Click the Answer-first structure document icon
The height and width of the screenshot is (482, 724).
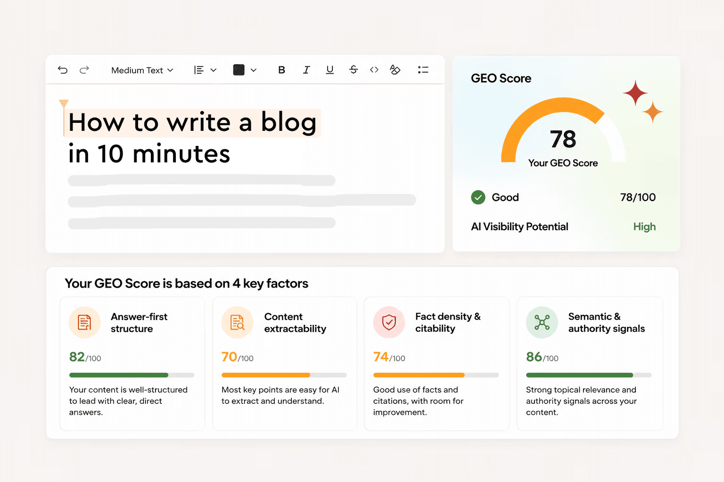84,322
